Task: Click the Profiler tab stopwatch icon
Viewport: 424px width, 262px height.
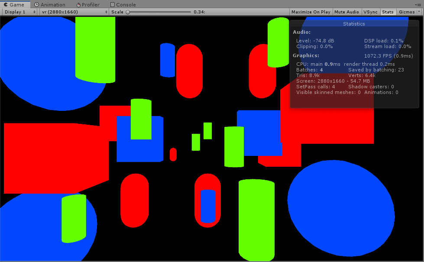Action: [78, 5]
